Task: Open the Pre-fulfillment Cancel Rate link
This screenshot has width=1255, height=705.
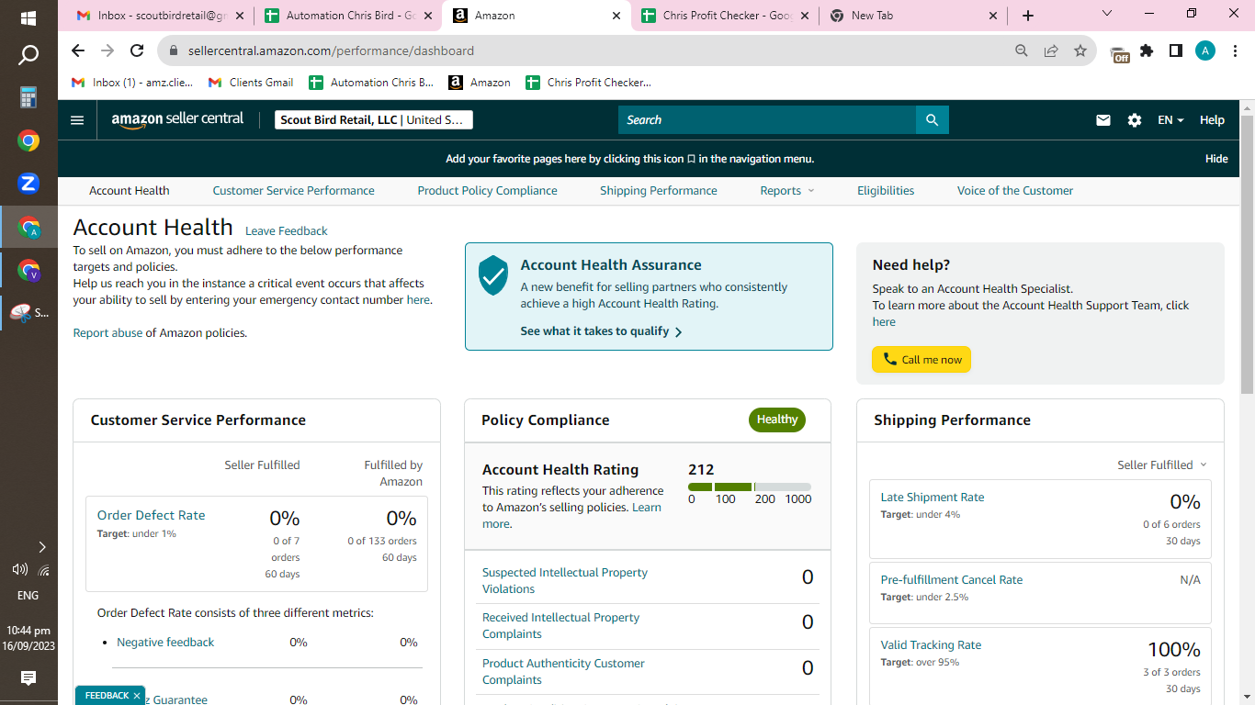Action: pyautogui.click(x=952, y=580)
